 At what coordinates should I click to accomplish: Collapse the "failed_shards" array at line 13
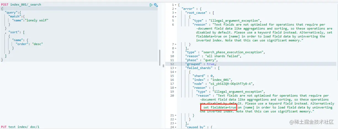tap(176, 68)
